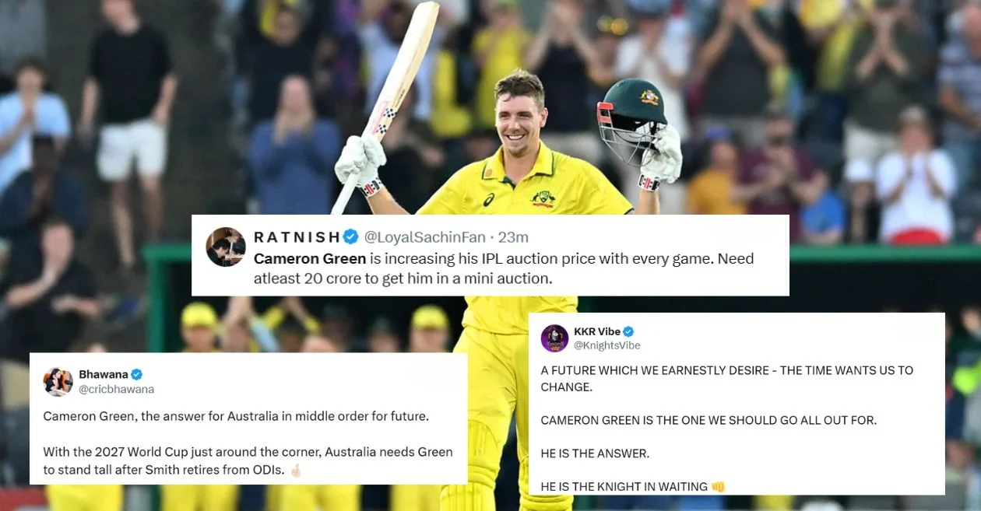This screenshot has width=981, height=511.
Task: Click the Bhawana display name
Action: (103, 374)
